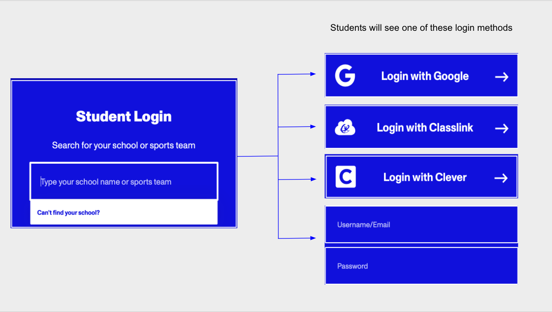Focus the Password input field
Viewport: 552px width, 312px height.
[421, 266]
